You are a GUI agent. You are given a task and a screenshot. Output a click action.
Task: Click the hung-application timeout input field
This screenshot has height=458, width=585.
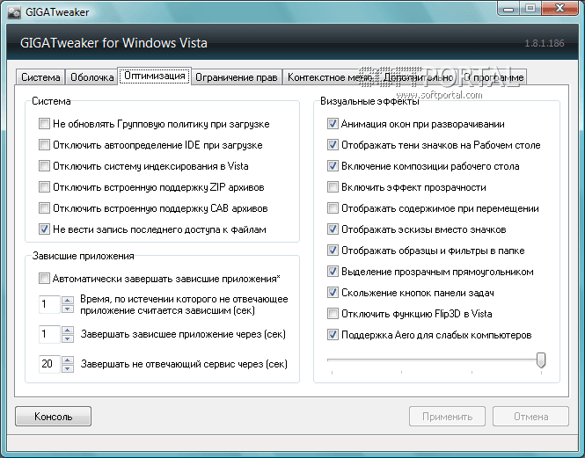(x=49, y=304)
